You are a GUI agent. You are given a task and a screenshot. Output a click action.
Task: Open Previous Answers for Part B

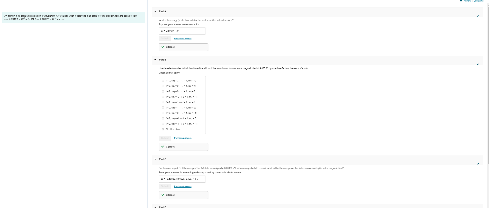point(183,138)
